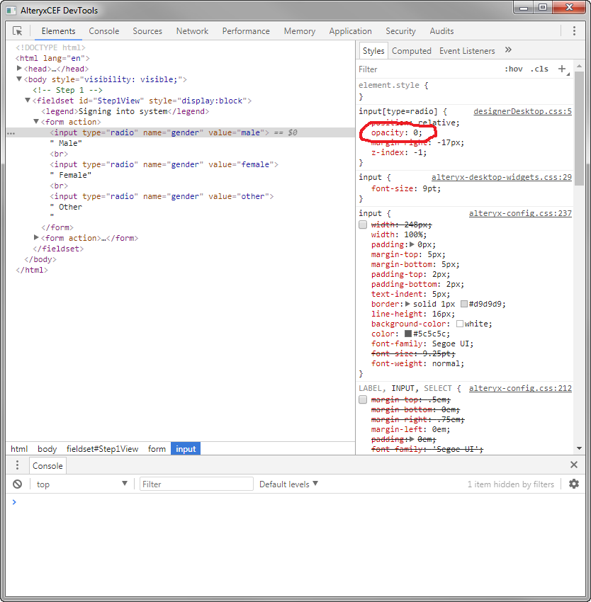The width and height of the screenshot is (591, 602).
Task: Collapse the body element node
Action: click(x=19, y=79)
